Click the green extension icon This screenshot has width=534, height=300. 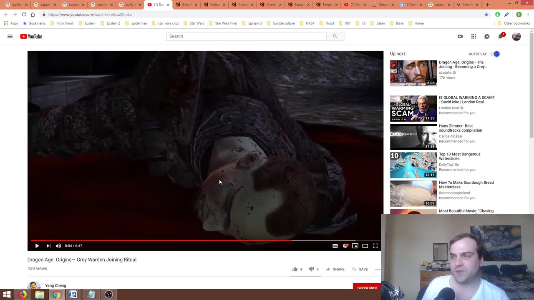pos(497,14)
